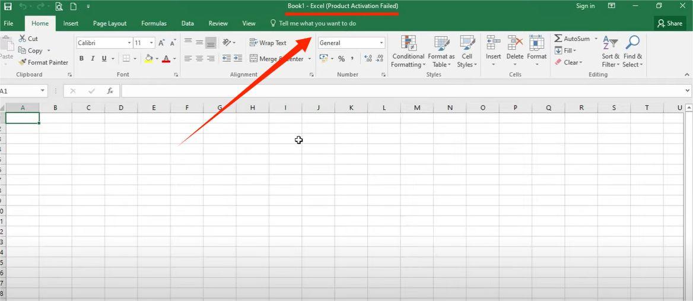The height and width of the screenshot is (301, 693).
Task: Click Increase Indent icon
Action: 238,58
